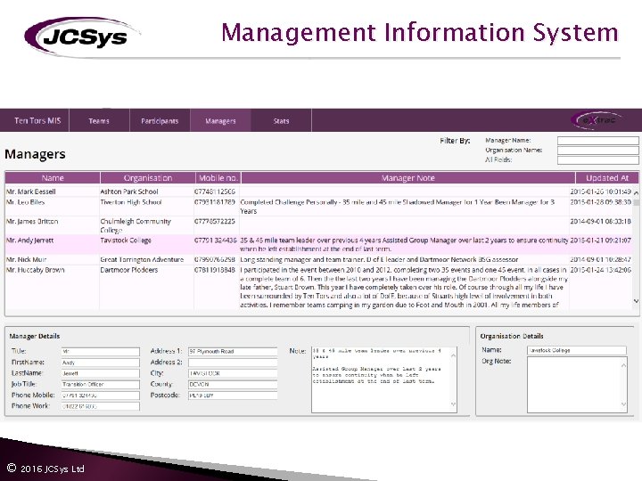This screenshot has height=481, width=642.
Task: Go to the Stats tab
Action: tap(281, 120)
